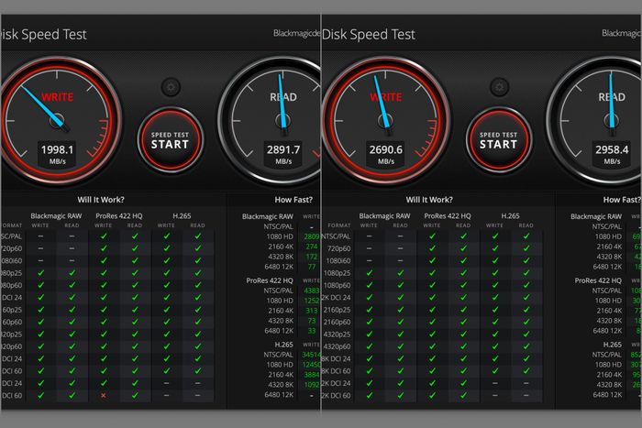
Task: Click left How Fast value 3884
Action: point(312,375)
